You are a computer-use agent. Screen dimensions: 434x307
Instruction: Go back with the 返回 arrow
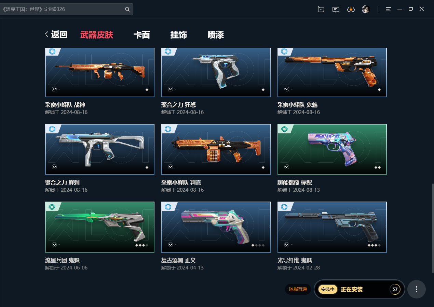click(x=56, y=34)
